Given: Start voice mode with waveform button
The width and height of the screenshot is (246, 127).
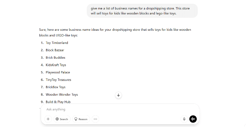Looking at the screenshot, I should point(193,119).
